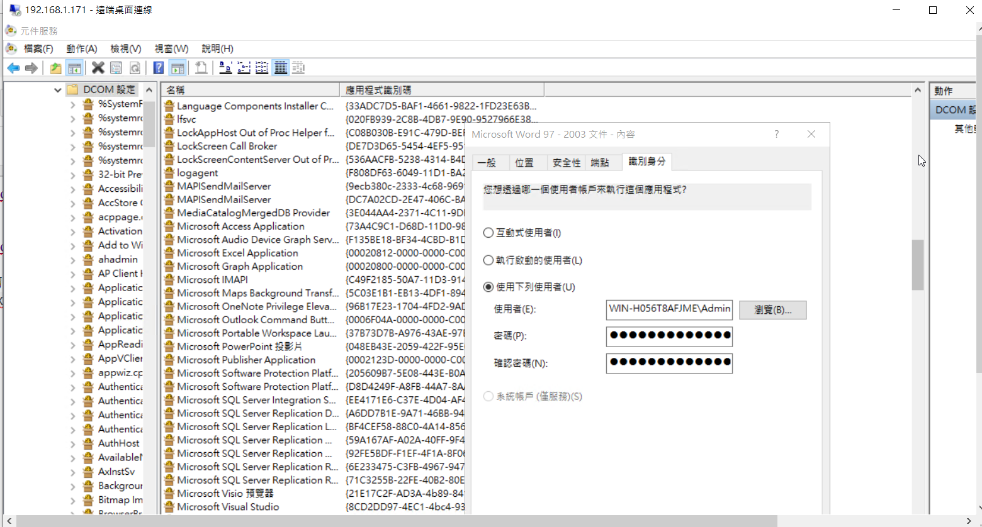Open help via blue question mark icon
Viewport: 982px width, 527px height.
point(159,68)
